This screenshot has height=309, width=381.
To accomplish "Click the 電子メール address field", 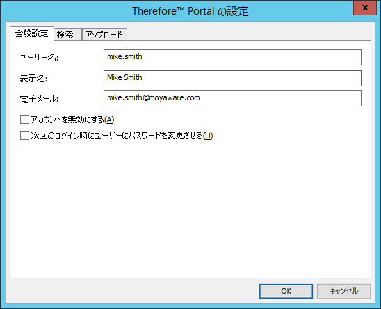I will 232,99.
